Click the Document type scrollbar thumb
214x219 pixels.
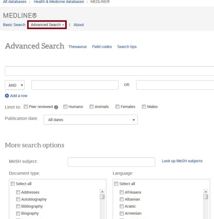(102, 197)
